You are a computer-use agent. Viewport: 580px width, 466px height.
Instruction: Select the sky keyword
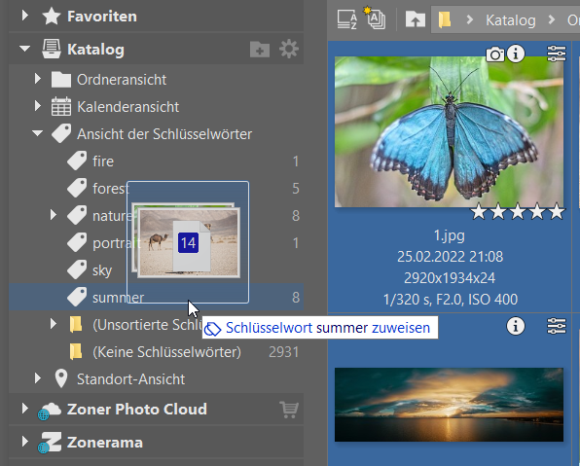pyautogui.click(x=102, y=270)
